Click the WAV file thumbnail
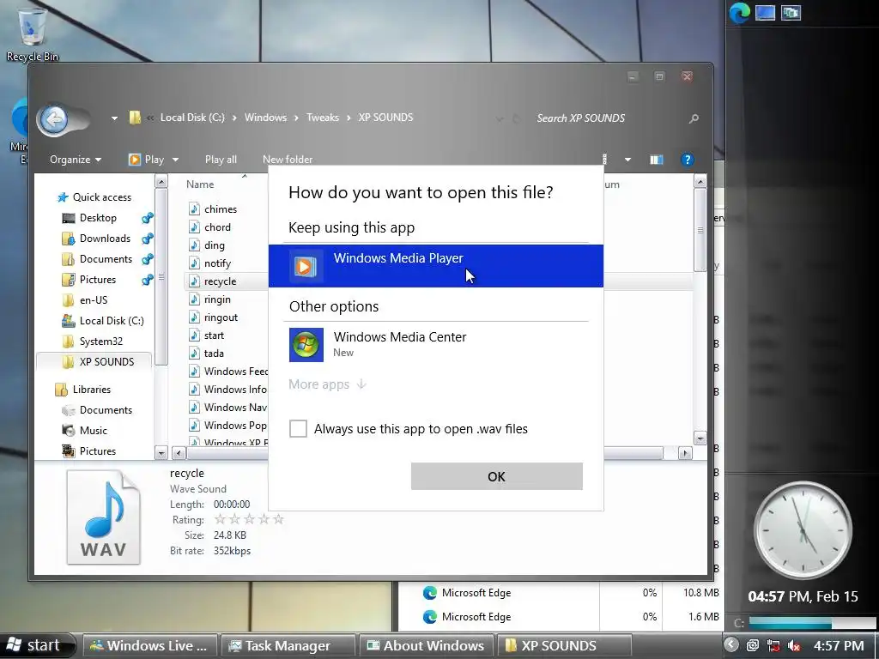Image resolution: width=879 pixels, height=659 pixels. coord(103,517)
